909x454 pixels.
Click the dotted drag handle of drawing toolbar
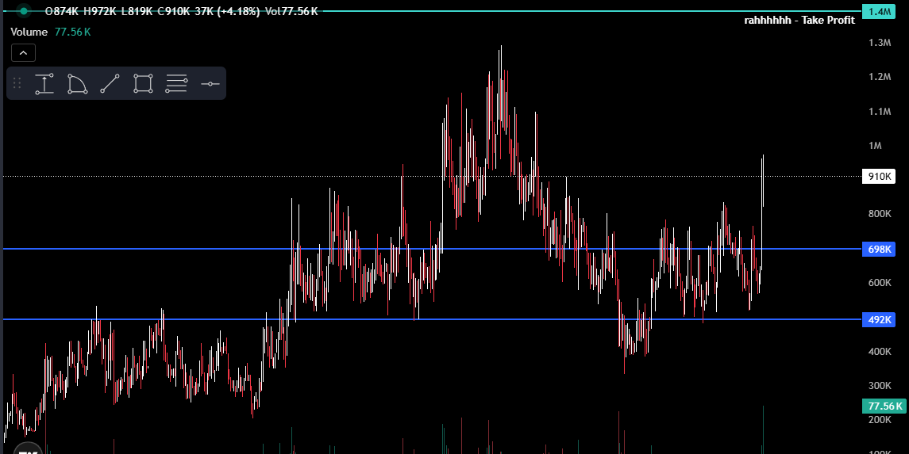(x=17, y=83)
